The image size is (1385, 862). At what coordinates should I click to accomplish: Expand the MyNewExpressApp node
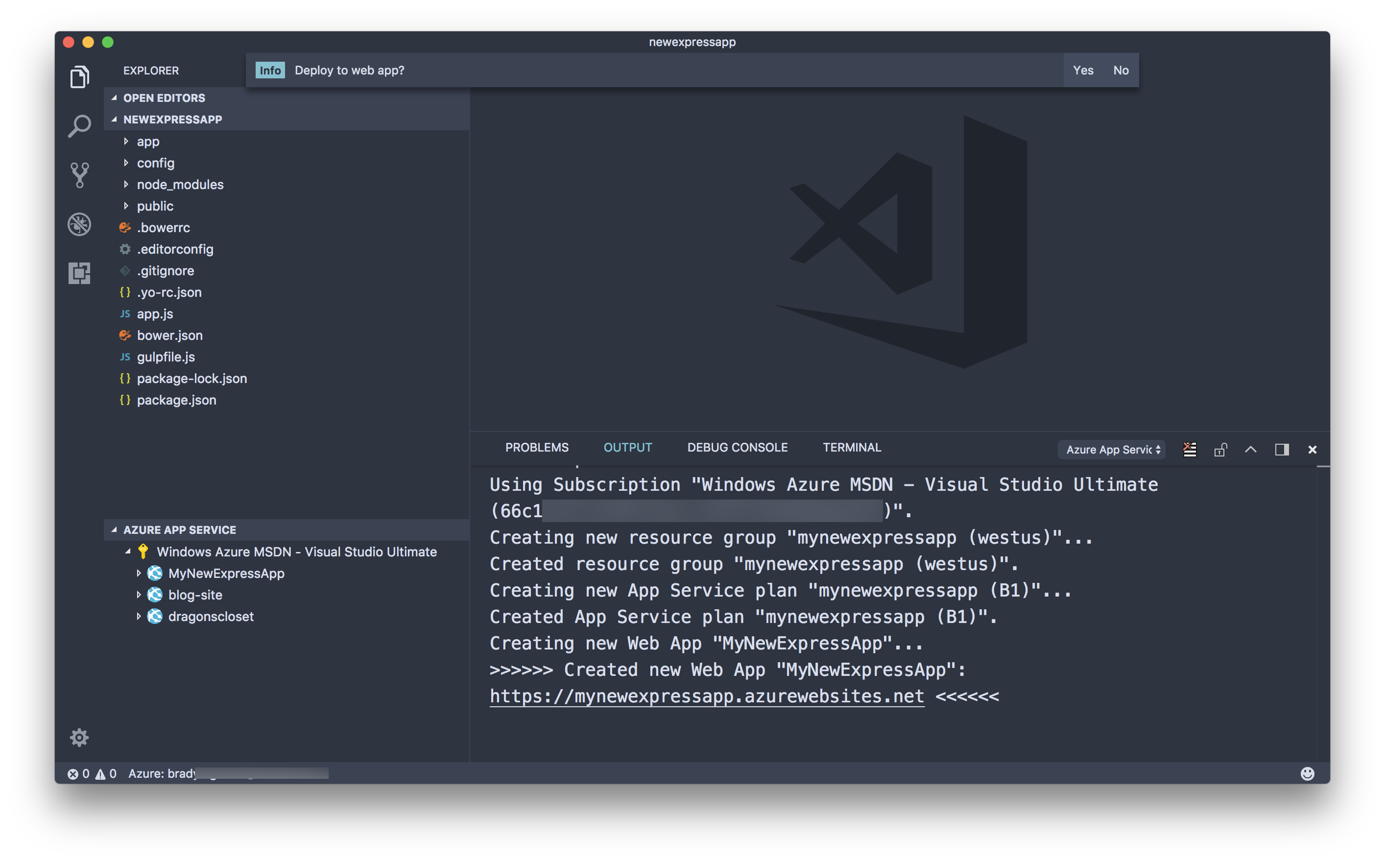point(139,573)
